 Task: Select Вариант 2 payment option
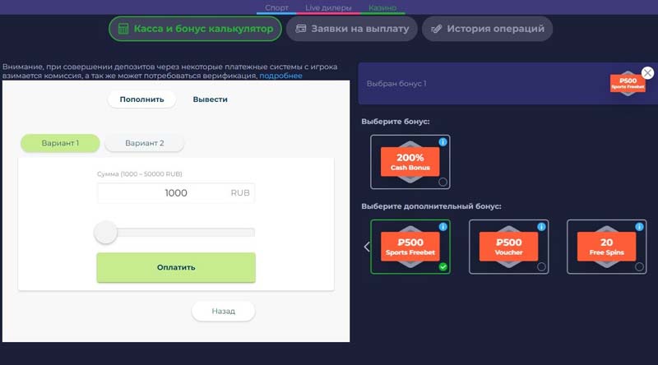click(x=144, y=143)
